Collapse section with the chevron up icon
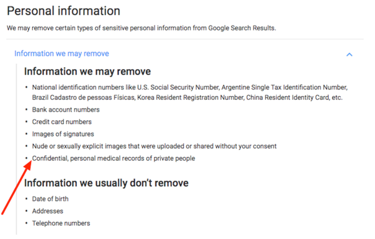Image resolution: width=375 pixels, height=239 pixels. [x=349, y=55]
